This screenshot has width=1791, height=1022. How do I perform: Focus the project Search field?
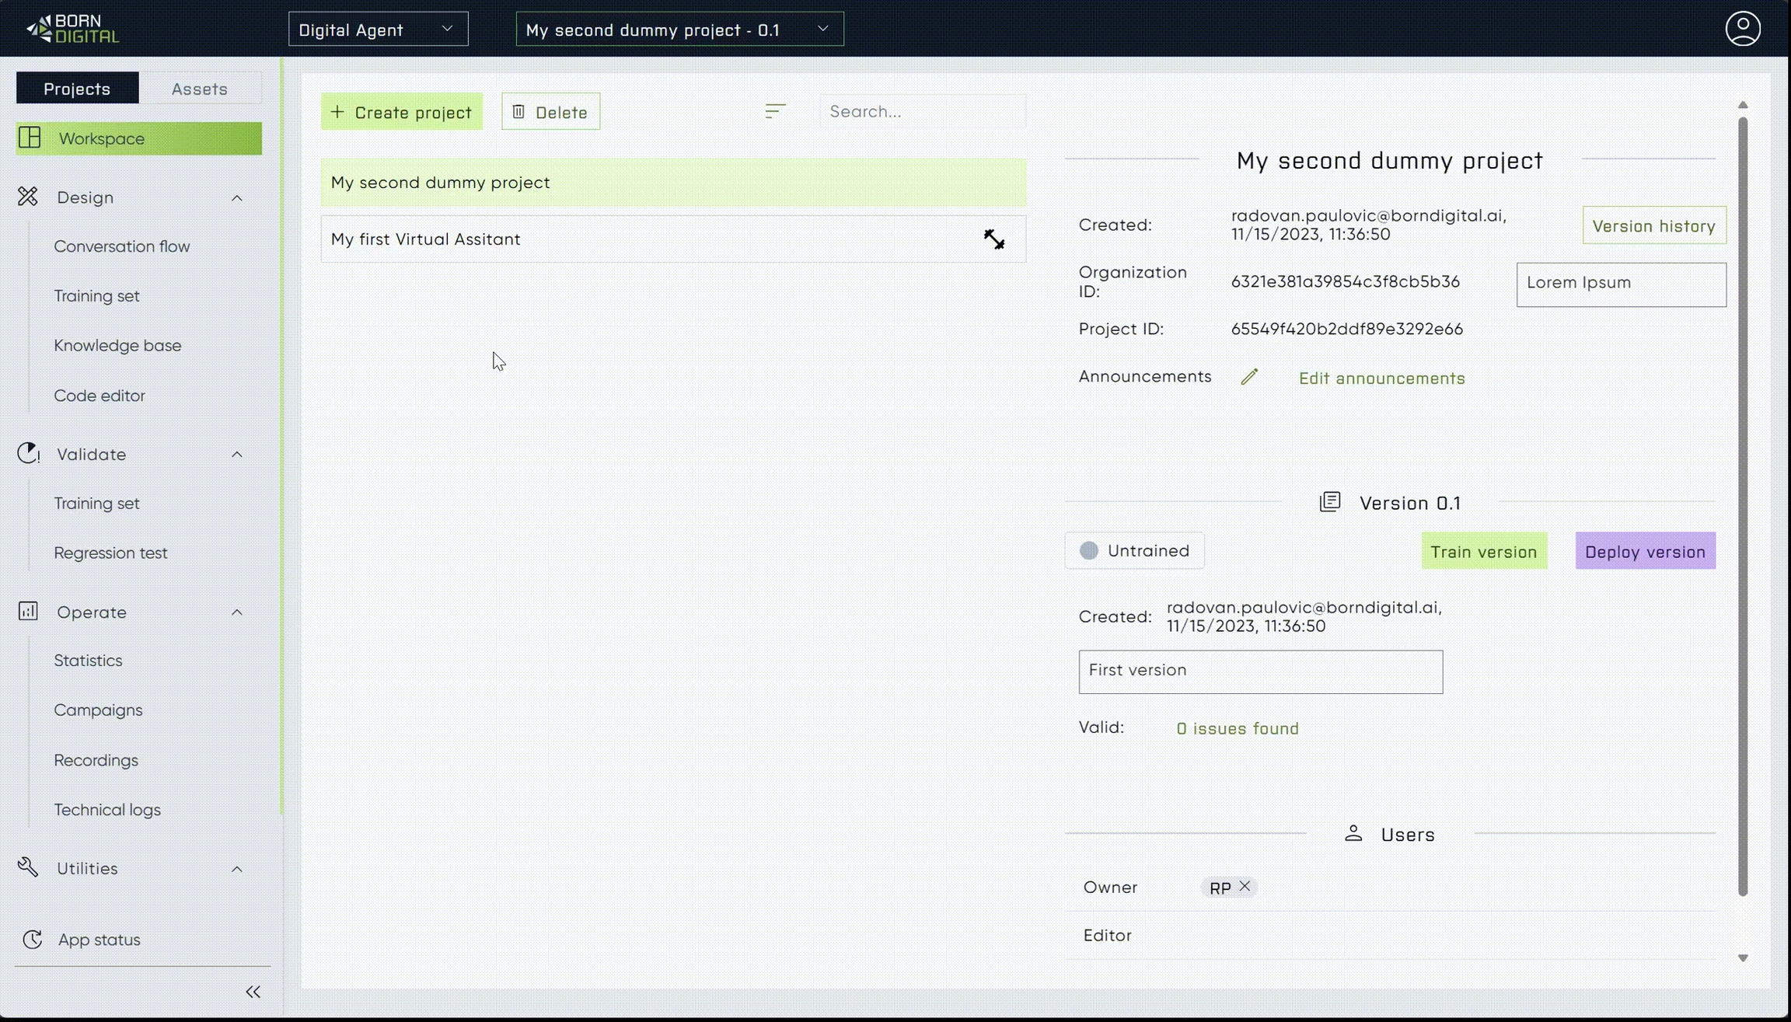pos(922,111)
